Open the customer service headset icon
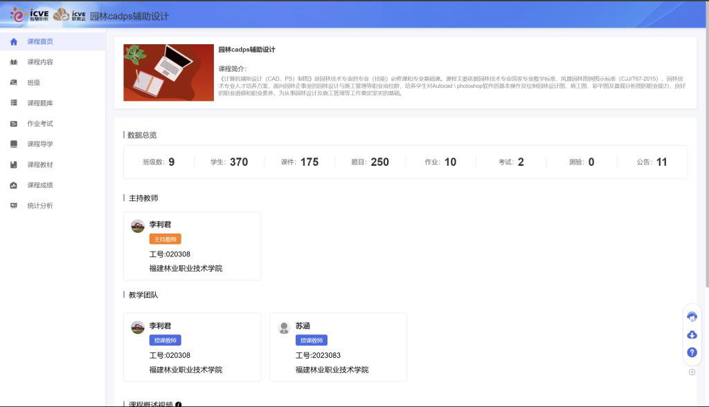The image size is (709, 407). [692, 316]
